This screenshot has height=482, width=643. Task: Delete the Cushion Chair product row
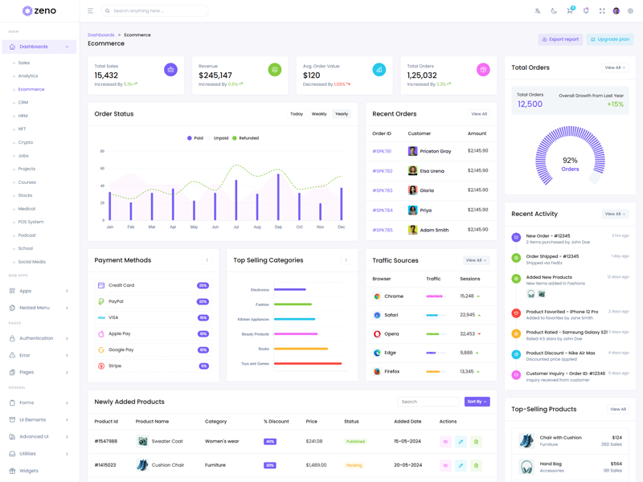click(476, 465)
